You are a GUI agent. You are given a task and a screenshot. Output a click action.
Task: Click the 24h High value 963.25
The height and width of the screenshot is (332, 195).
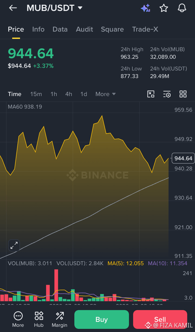point(129,57)
